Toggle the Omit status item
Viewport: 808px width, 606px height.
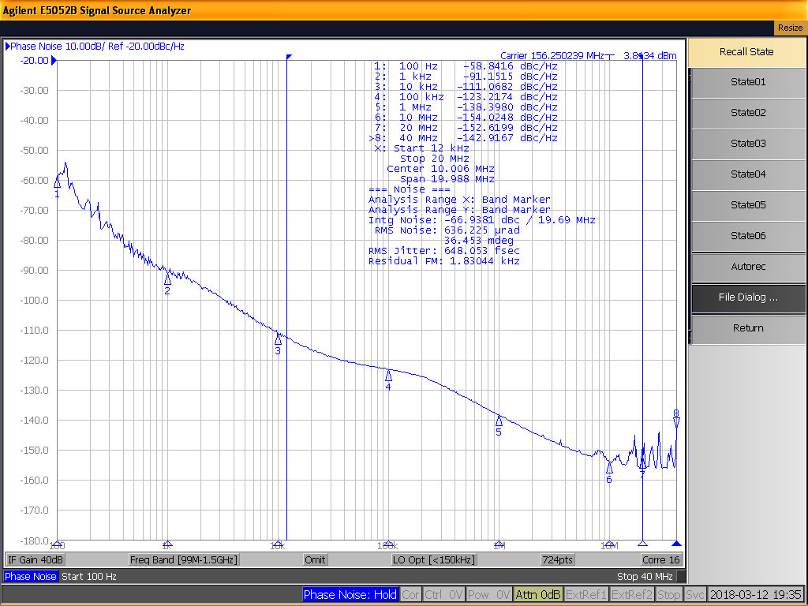pyautogui.click(x=314, y=559)
